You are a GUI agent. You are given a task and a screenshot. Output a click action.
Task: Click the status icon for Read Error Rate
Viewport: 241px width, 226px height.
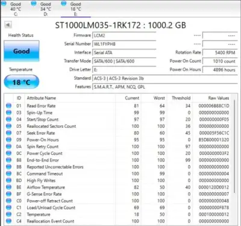point(8,105)
